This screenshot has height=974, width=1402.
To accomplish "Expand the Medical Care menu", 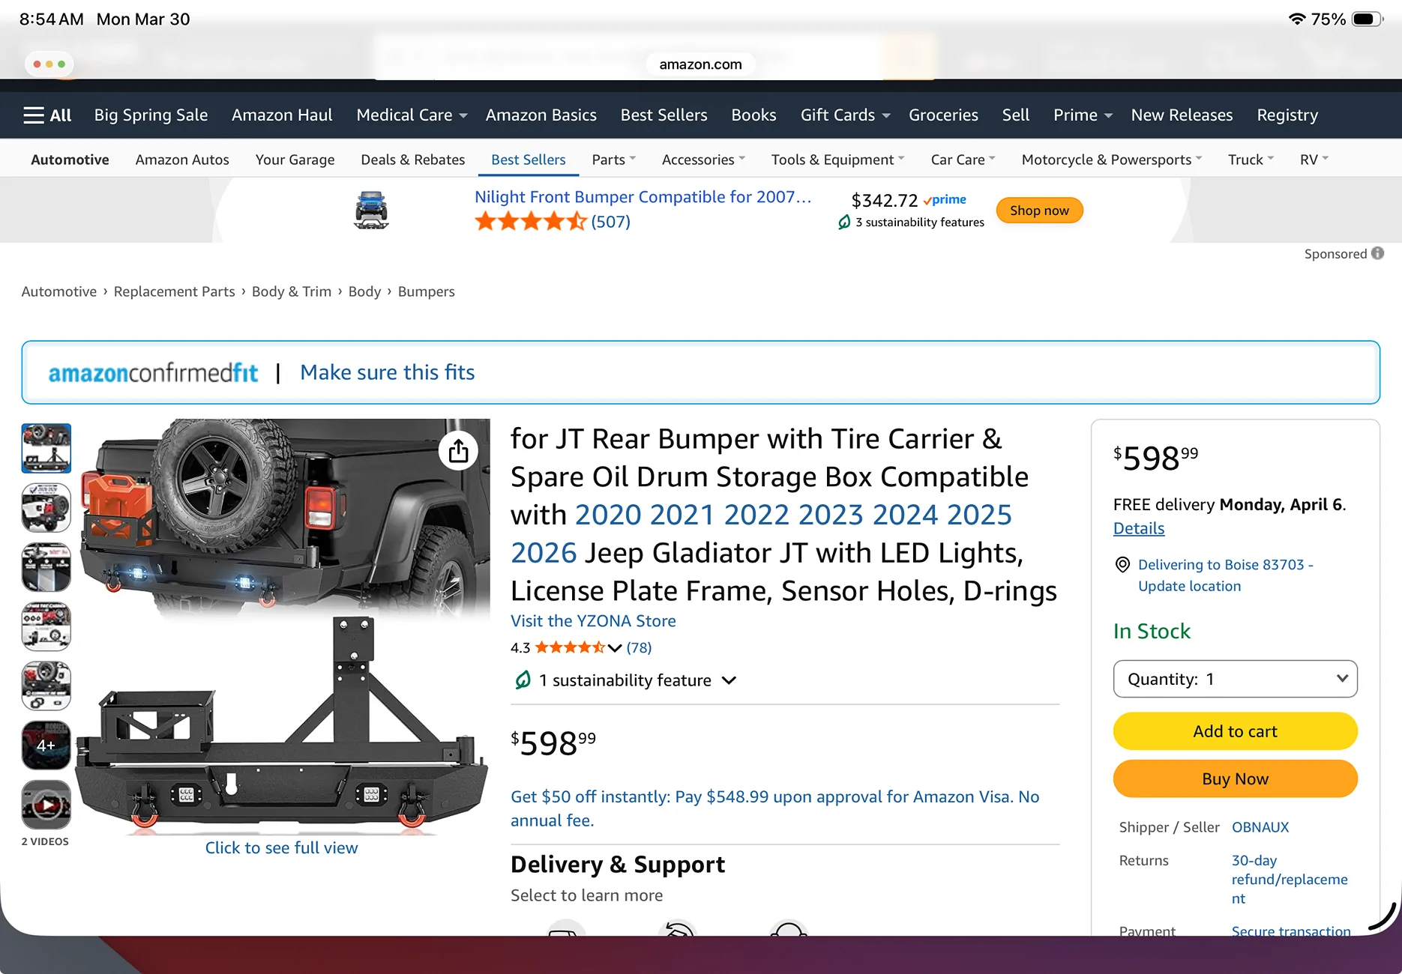I will pos(412,115).
